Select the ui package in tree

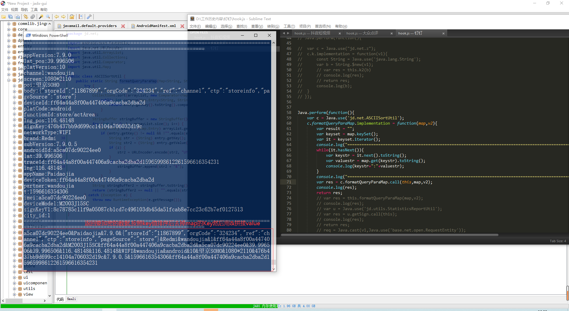[x=26, y=277]
